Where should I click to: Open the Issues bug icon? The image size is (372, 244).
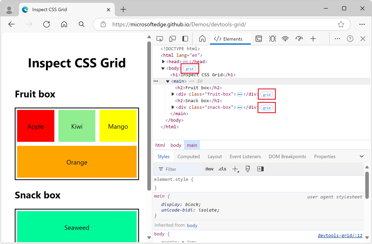click(x=272, y=38)
